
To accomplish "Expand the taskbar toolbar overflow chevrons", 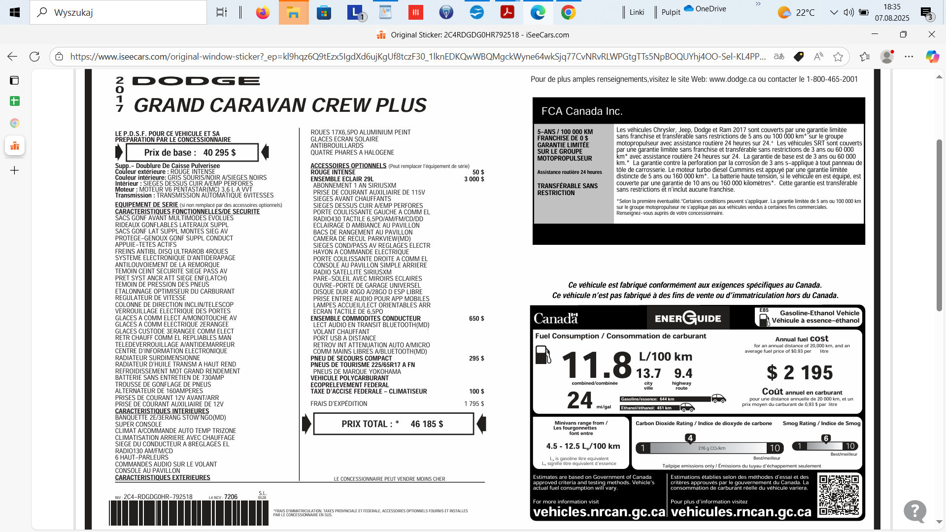I will [758, 4].
